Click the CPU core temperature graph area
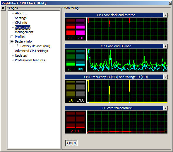 coord(127,122)
